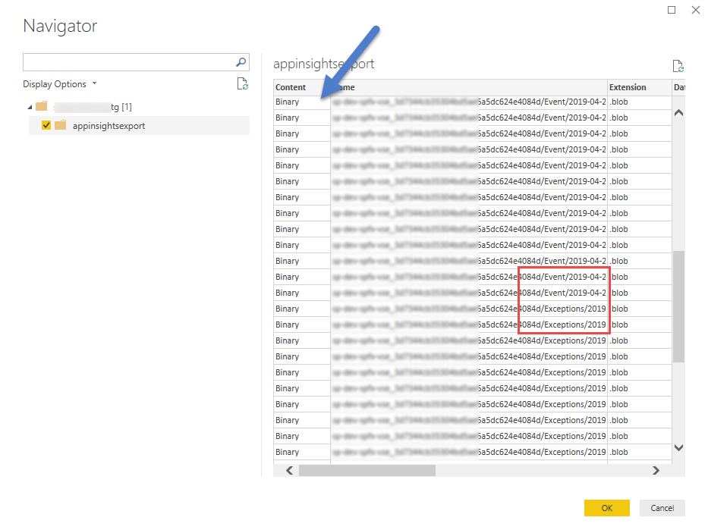Click the refresh preview icon above the table
708x530 pixels.
pos(678,66)
